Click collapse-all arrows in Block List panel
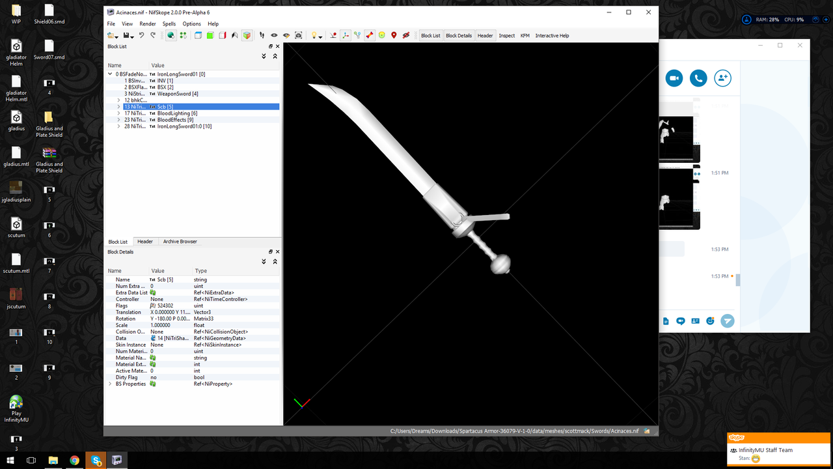This screenshot has height=469, width=833. click(275, 56)
